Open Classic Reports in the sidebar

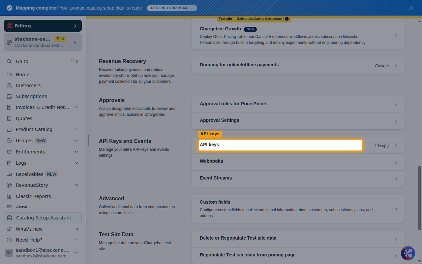point(43,196)
